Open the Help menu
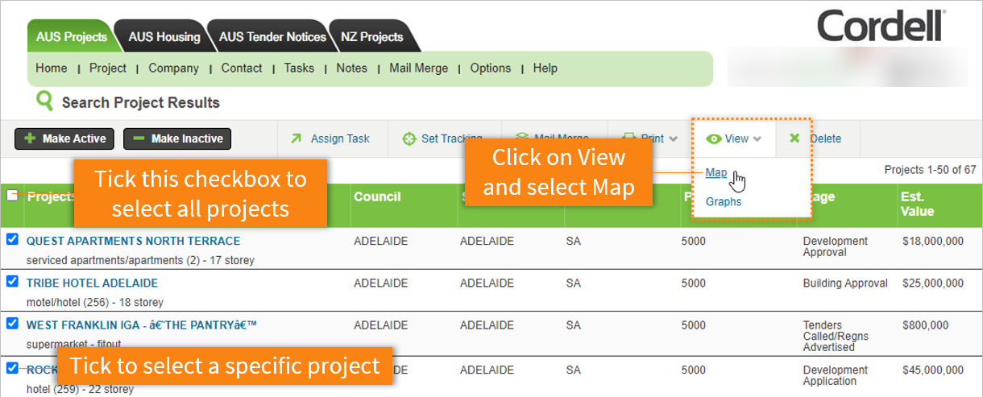 [x=545, y=68]
